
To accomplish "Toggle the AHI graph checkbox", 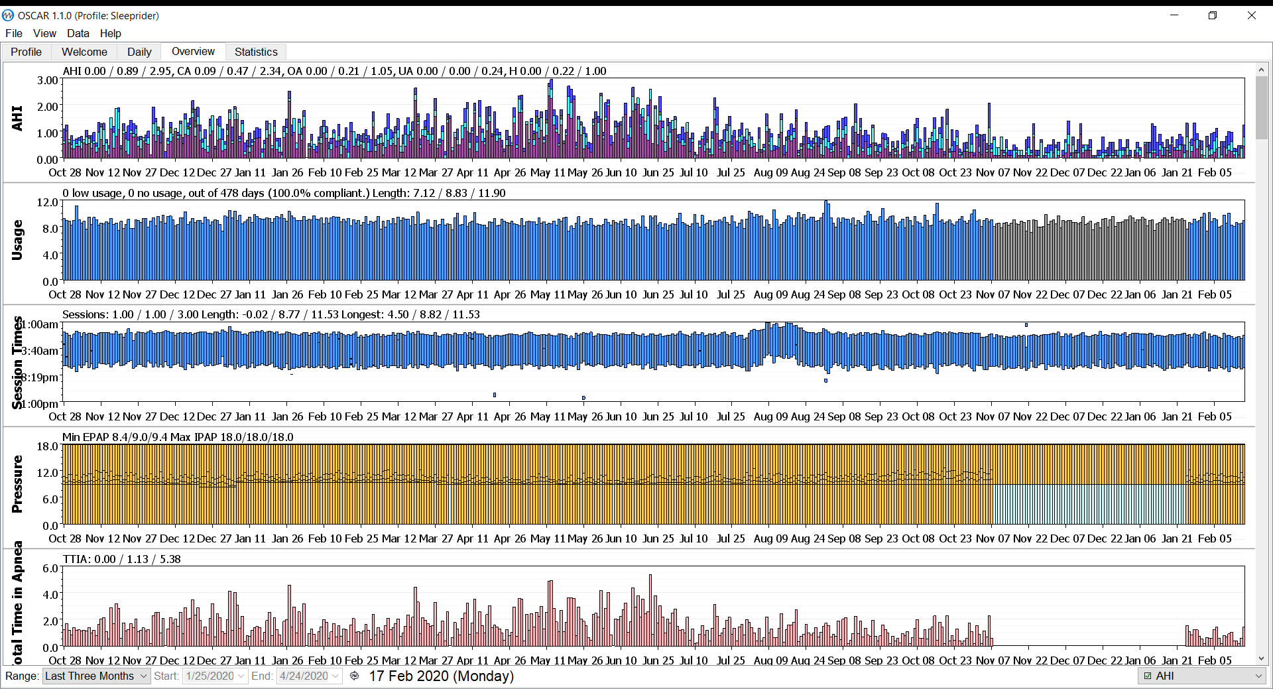I will (1148, 676).
